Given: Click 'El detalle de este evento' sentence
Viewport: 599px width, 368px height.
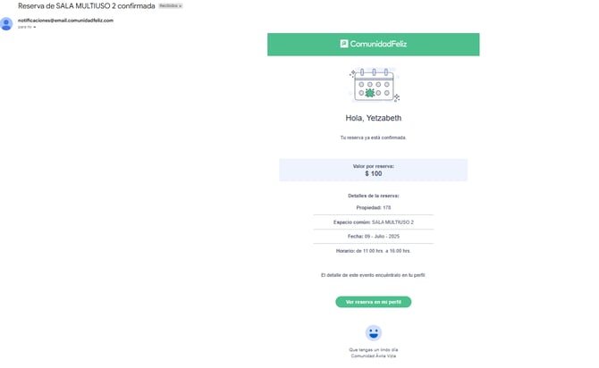Looking at the screenshot, I should click(x=373, y=275).
